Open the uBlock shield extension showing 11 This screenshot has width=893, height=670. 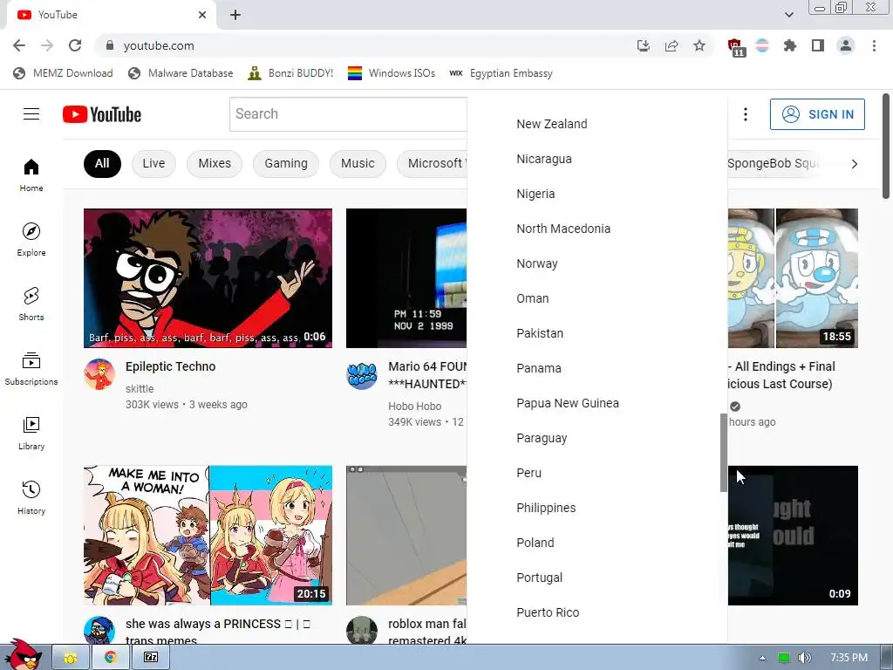735,47
